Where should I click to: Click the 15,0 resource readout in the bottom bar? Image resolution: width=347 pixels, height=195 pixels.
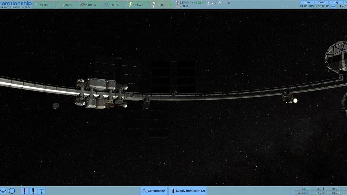(333, 193)
